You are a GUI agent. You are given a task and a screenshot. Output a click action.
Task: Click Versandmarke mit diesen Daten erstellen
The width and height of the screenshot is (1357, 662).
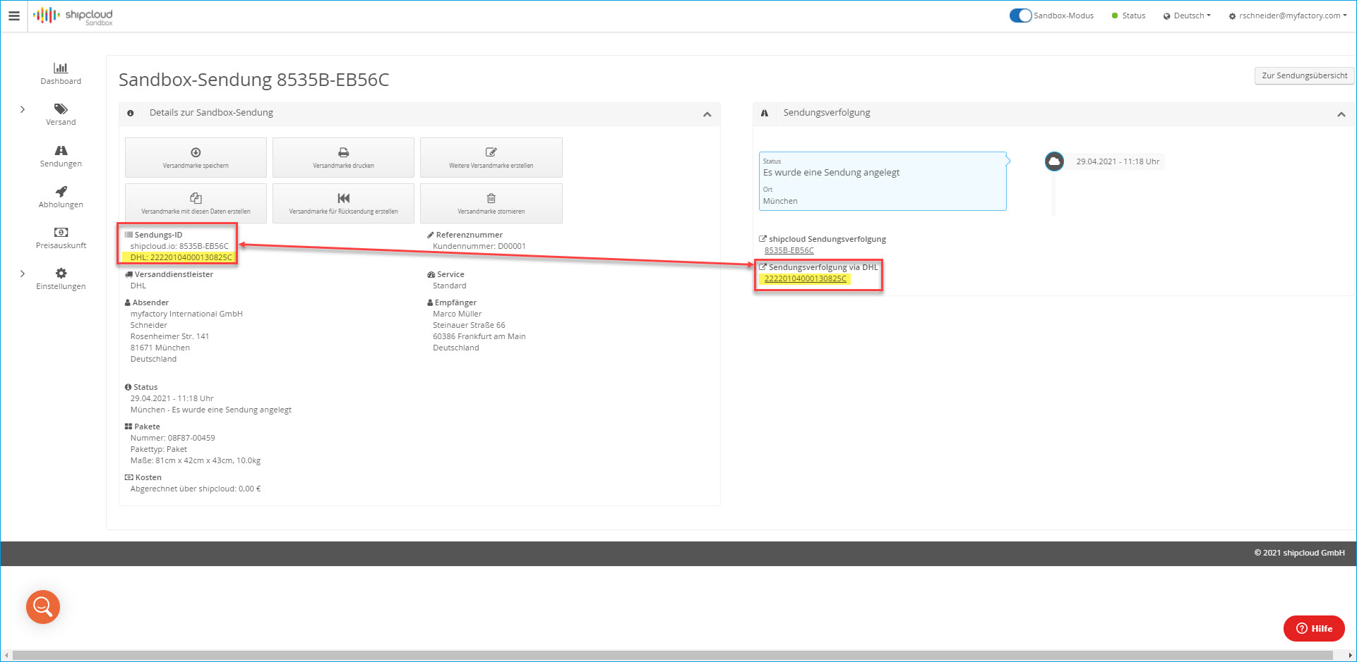click(196, 204)
